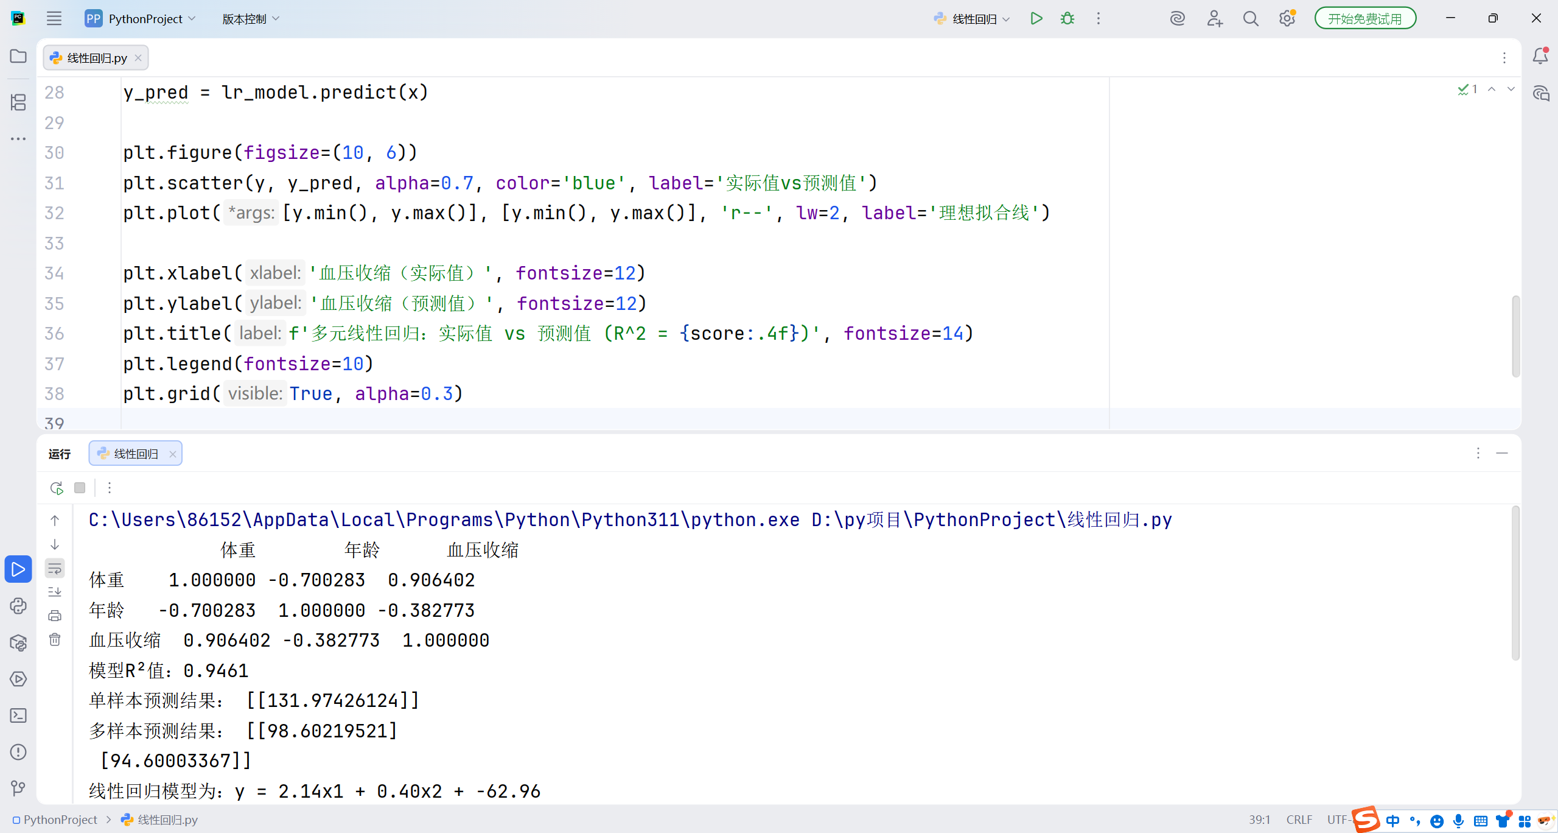Viewport: 1558px width, 833px height.
Task: Open the Project folder tool window
Action: [x=18, y=56]
